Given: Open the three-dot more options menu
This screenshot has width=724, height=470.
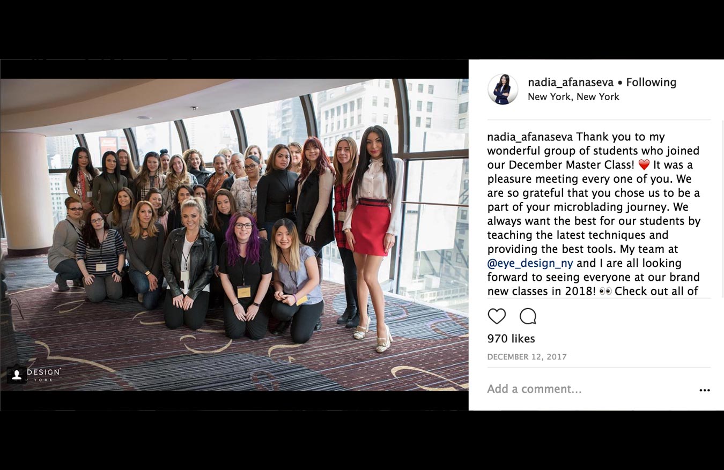Looking at the screenshot, I should coord(705,390).
